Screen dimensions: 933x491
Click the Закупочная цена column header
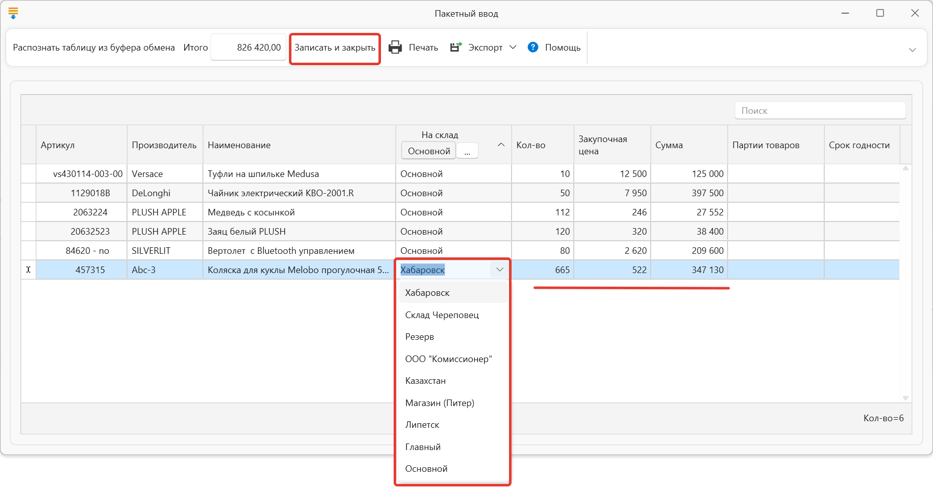click(x=612, y=145)
